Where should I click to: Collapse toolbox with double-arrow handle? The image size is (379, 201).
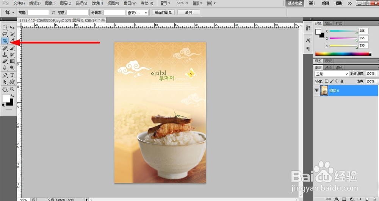(2, 19)
